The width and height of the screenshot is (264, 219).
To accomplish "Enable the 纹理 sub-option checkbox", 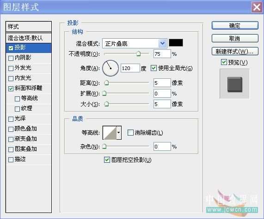I will pos(17,109).
